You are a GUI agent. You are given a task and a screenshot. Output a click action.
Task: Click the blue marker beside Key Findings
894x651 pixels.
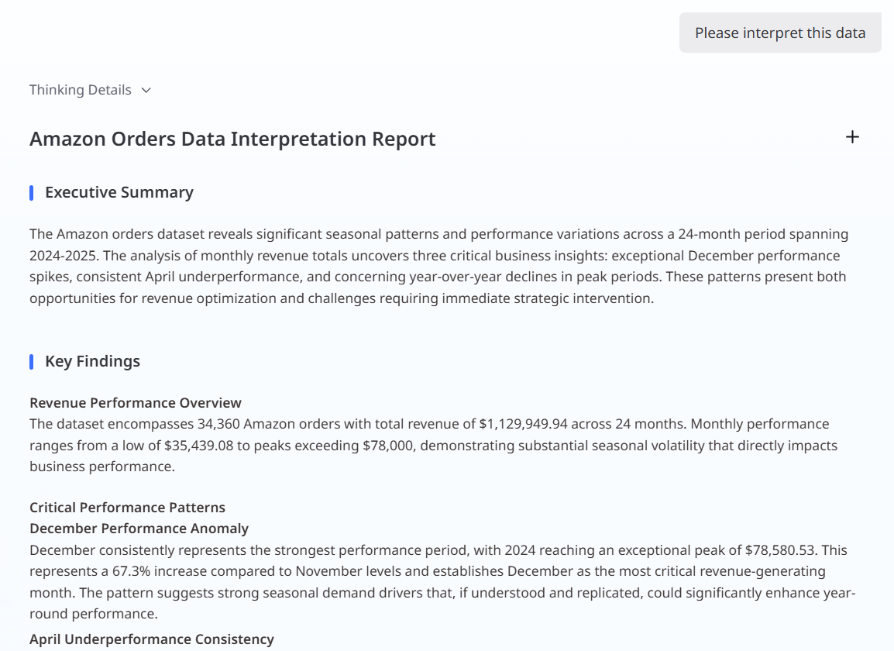tap(32, 362)
